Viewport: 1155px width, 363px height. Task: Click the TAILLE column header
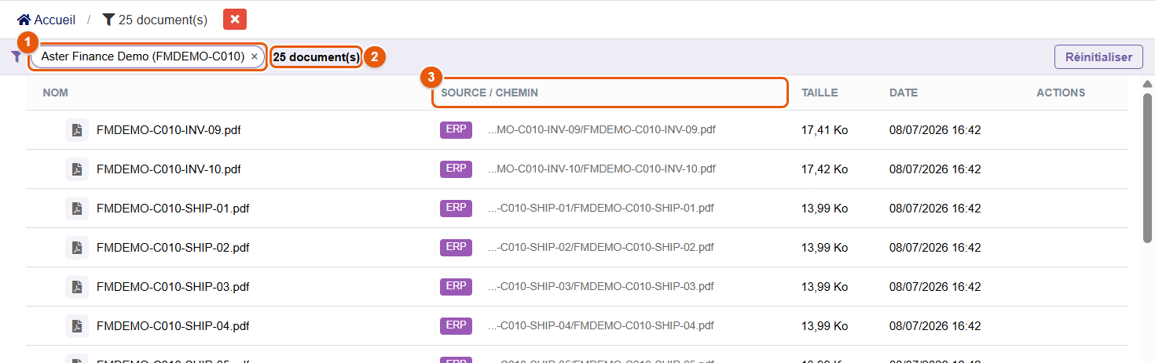tap(819, 93)
